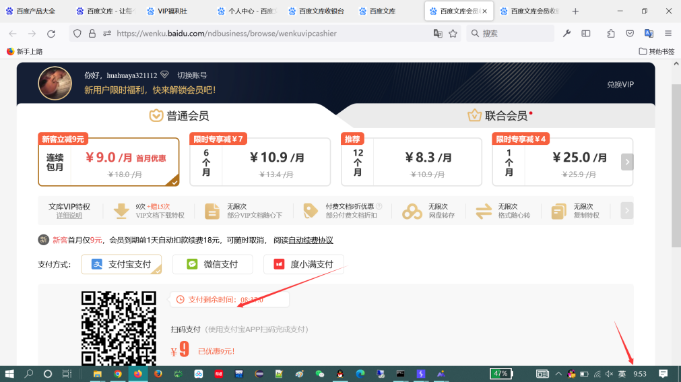Image resolution: width=681 pixels, height=382 pixels.
Task: Open developer tools via the wrench icon
Action: click(x=566, y=34)
